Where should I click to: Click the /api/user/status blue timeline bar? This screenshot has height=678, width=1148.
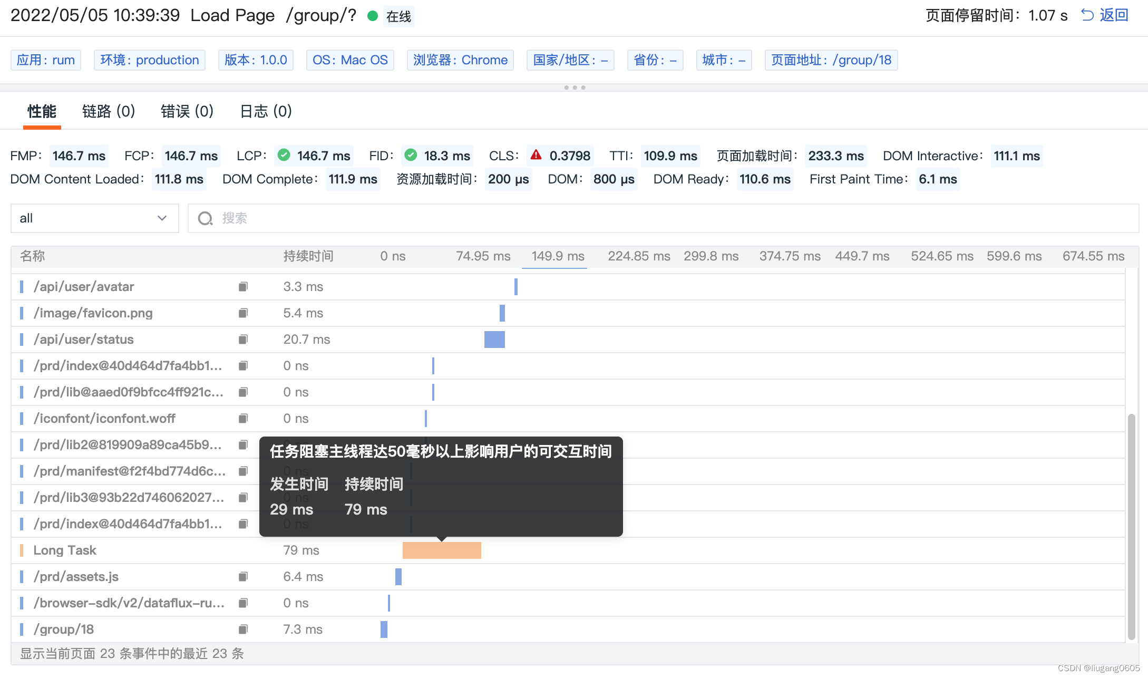point(494,340)
